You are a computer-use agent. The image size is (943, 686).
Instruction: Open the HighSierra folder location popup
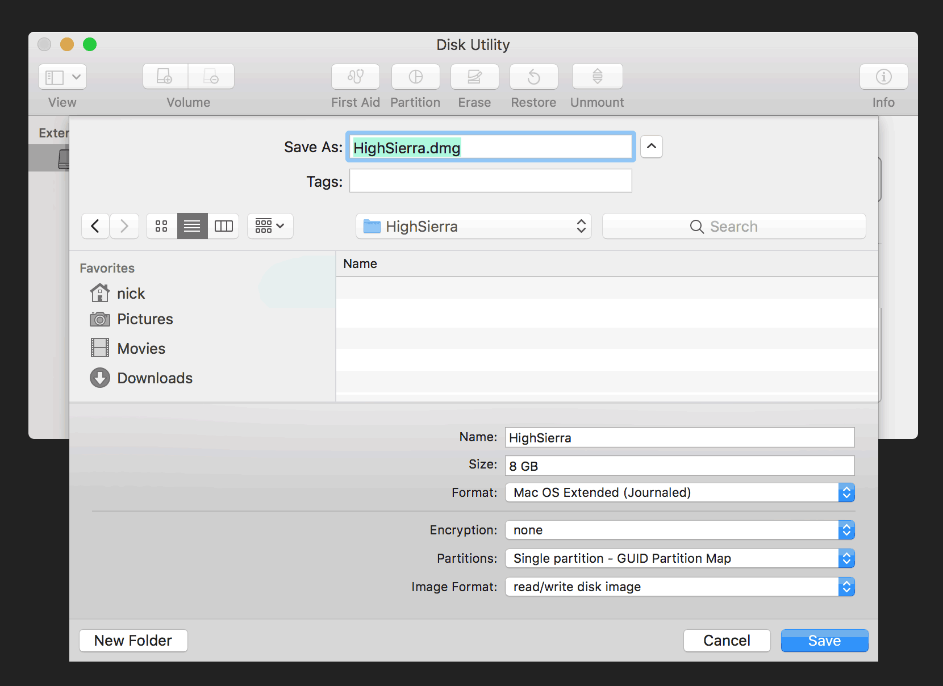pyautogui.click(x=474, y=226)
